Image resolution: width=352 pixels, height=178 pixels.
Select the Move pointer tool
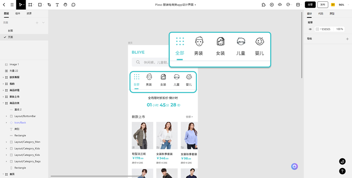pyautogui.click(x=20, y=5)
